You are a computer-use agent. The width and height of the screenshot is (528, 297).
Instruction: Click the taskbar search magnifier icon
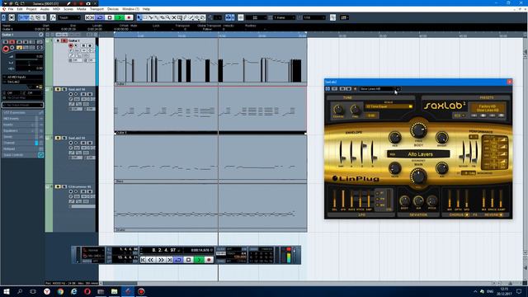tap(20, 291)
